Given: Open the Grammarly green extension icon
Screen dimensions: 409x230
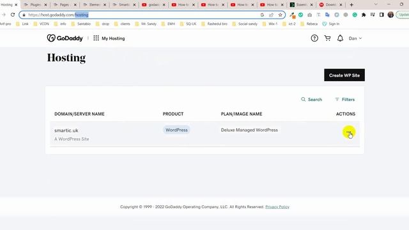Looking at the screenshot, I should pyautogui.click(x=355, y=15).
